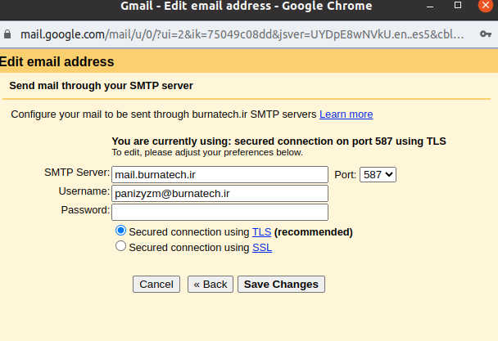Screen dimensions: 498x341
Task: Click into the Username field
Action: (220, 193)
